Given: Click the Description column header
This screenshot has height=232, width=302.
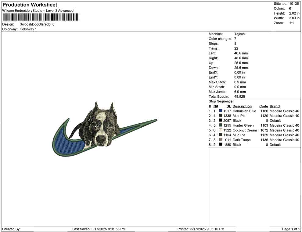Looking at the screenshot, I should click(242, 106).
